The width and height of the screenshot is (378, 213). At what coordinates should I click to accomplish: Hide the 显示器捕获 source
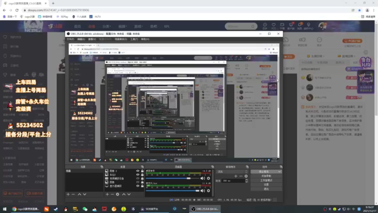137,186
